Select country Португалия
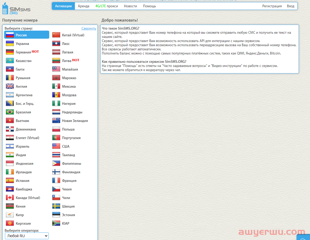 click(71, 138)
